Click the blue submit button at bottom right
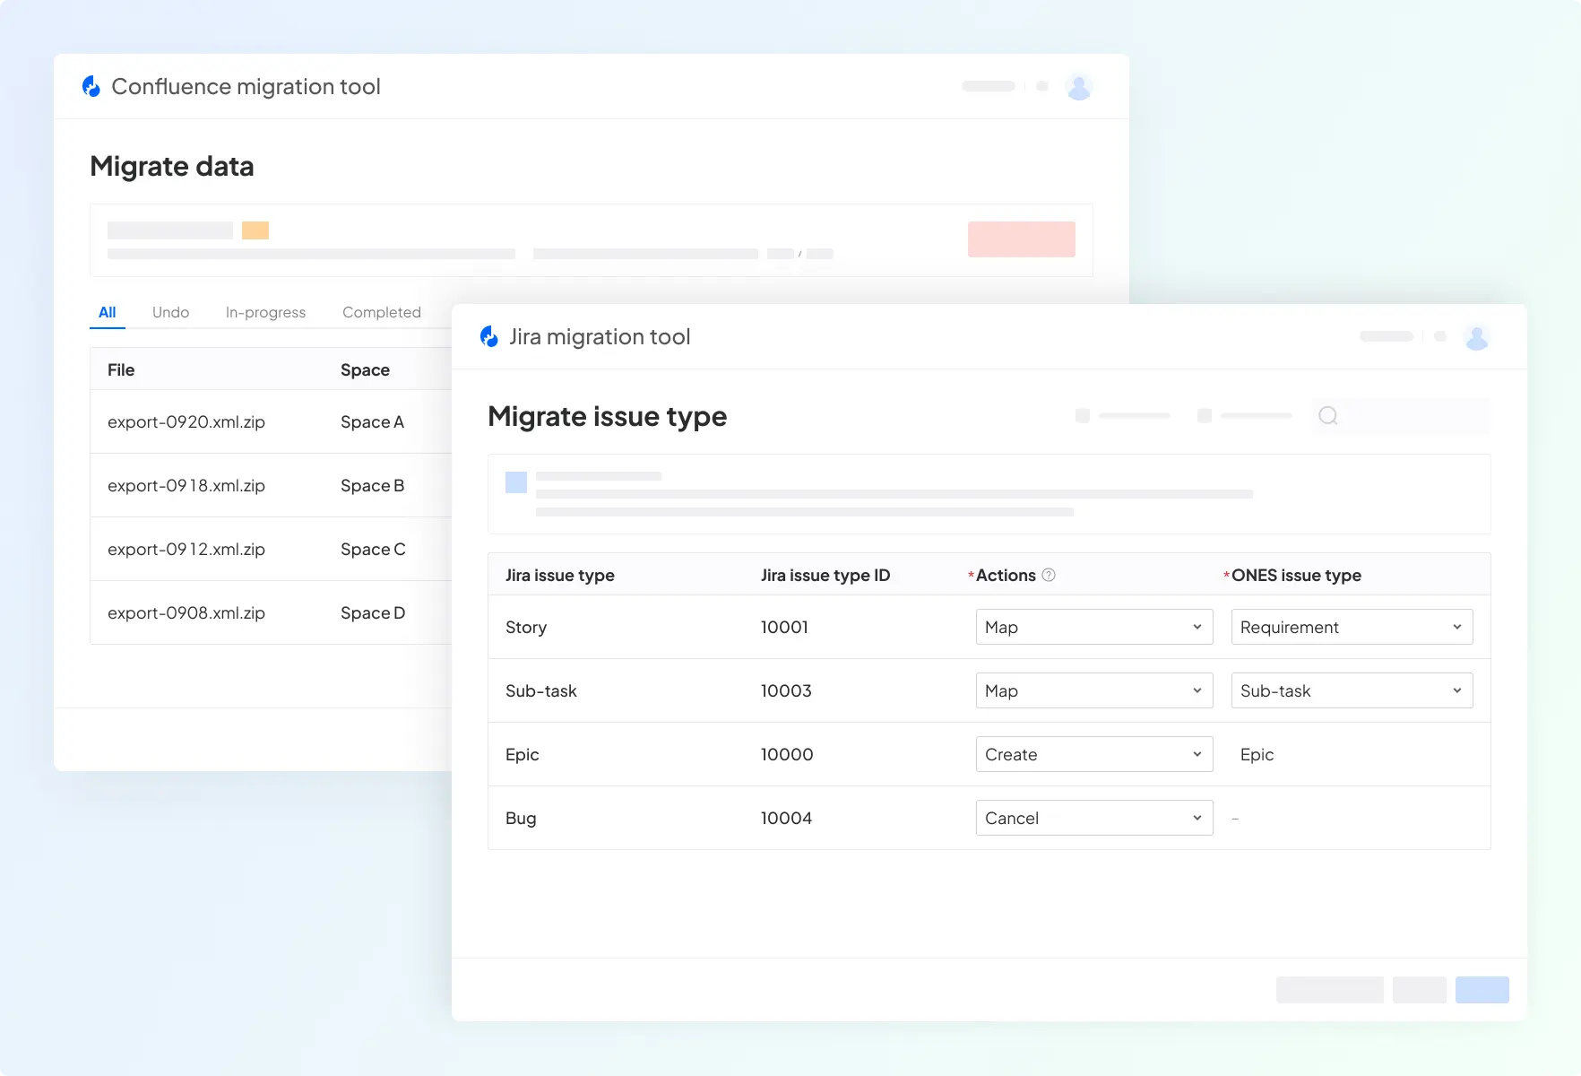This screenshot has width=1581, height=1076. pyautogui.click(x=1481, y=989)
